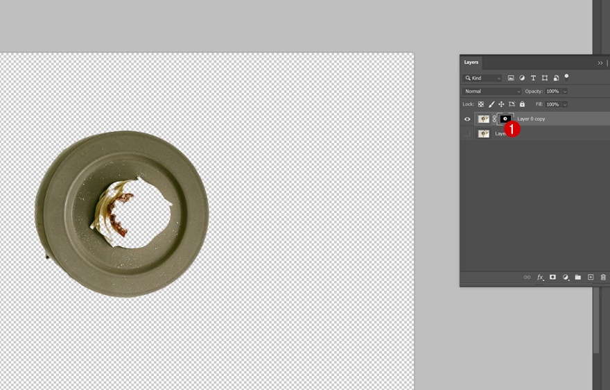This screenshot has height=390, width=610.
Task: Click the Fill label
Action: click(x=539, y=104)
